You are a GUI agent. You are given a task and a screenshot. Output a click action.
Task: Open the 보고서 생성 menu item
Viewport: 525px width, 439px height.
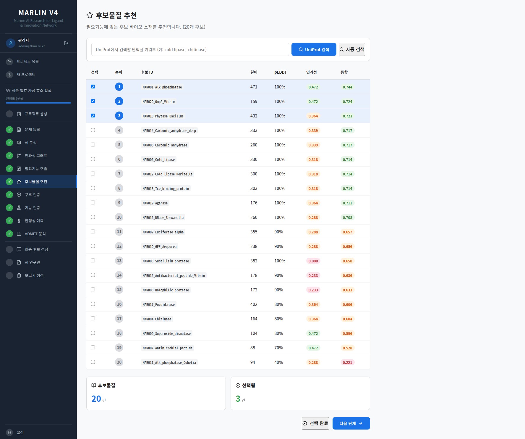coord(38,275)
